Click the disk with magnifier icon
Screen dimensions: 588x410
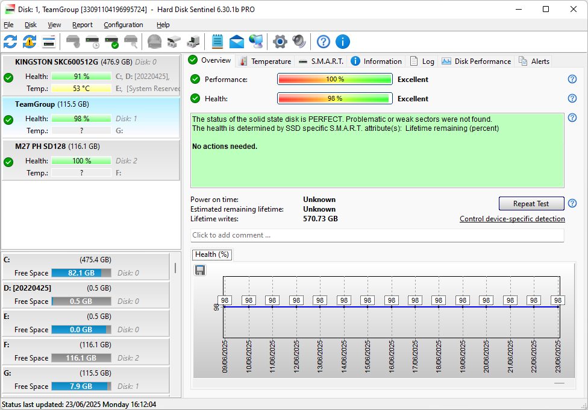(x=131, y=42)
